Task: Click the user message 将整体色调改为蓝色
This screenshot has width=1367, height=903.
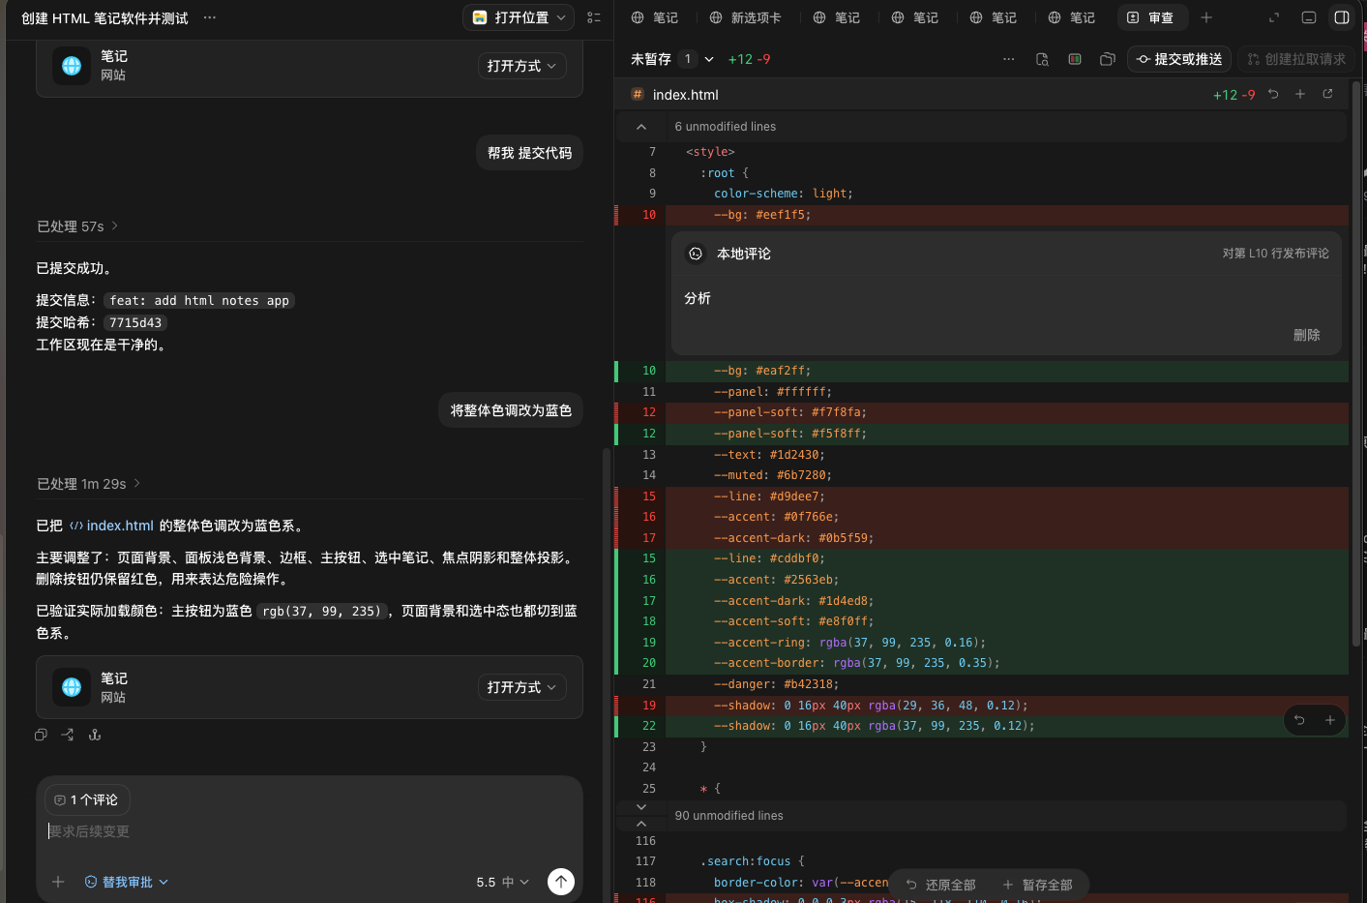Action: pyautogui.click(x=511, y=410)
